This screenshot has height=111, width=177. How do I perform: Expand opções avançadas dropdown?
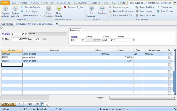tap(31, 15)
